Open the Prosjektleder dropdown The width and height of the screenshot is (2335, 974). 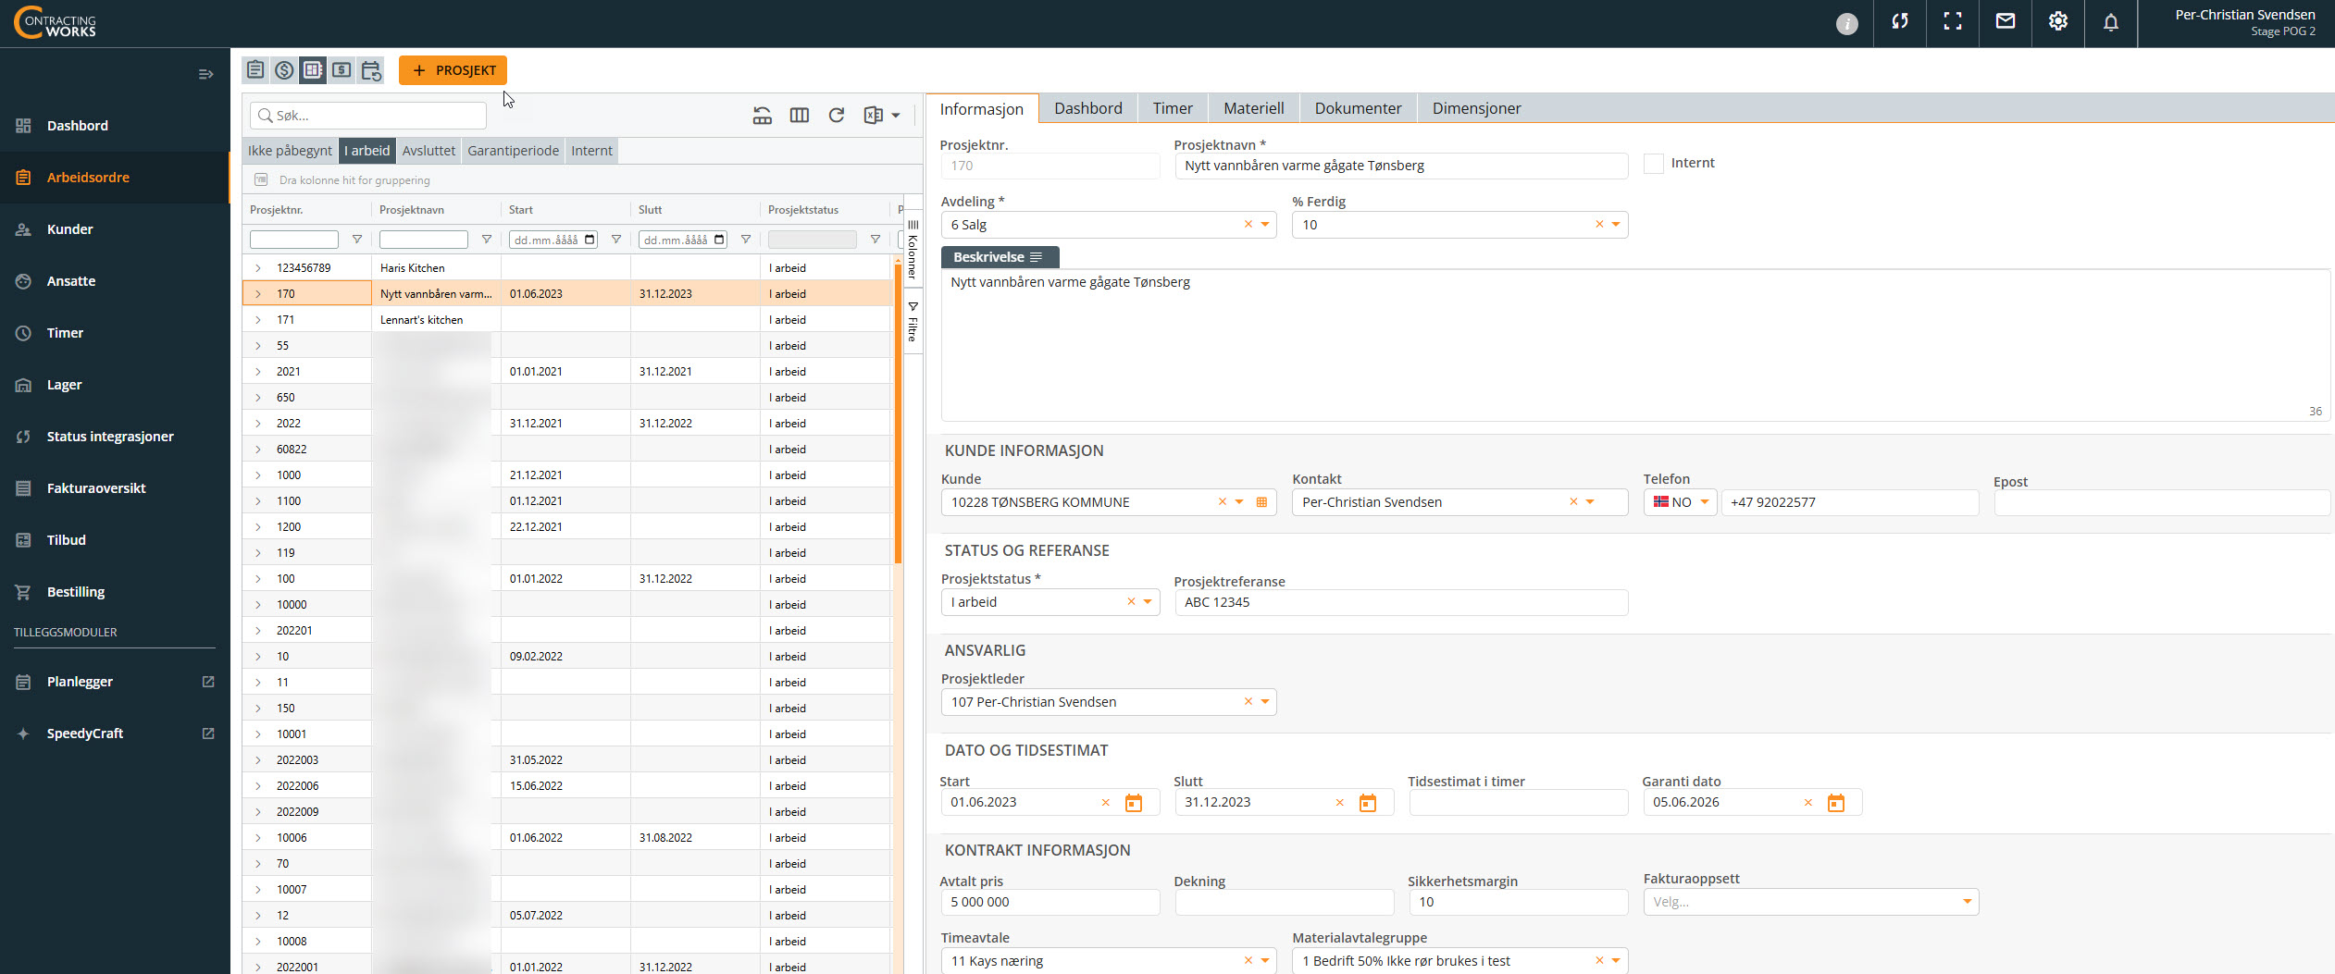[1265, 702]
